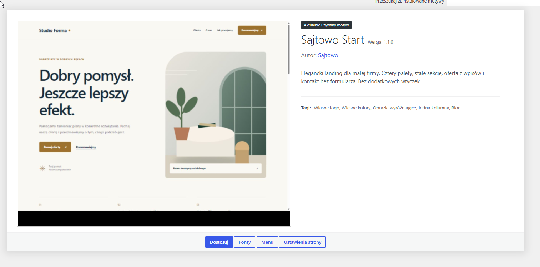This screenshot has height=267, width=540.
Task: Click the arrow icon in Razem tworzymy card
Action: coord(257,168)
